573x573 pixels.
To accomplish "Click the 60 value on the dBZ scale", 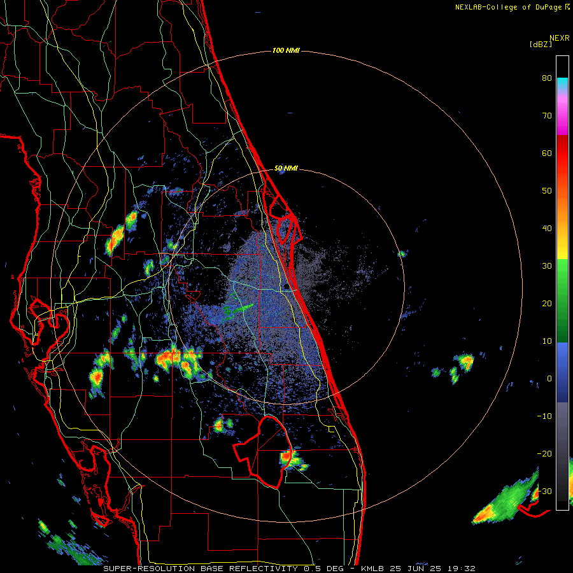I will pos(547,153).
